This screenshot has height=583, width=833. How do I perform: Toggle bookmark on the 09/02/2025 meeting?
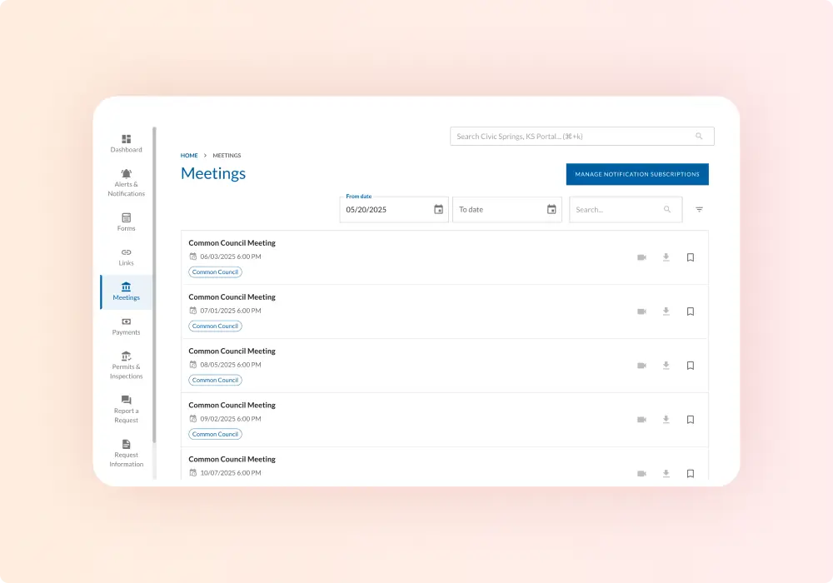click(x=691, y=420)
